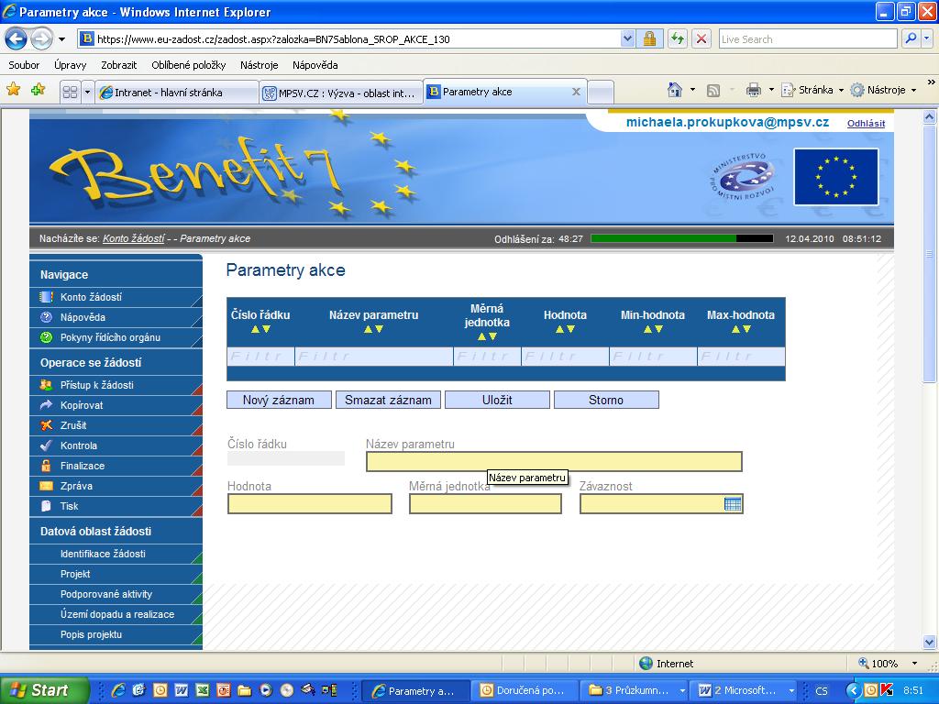Screen dimensions: 939x704
Task: Click the Quick Tabs grid icon
Action: 70,93
